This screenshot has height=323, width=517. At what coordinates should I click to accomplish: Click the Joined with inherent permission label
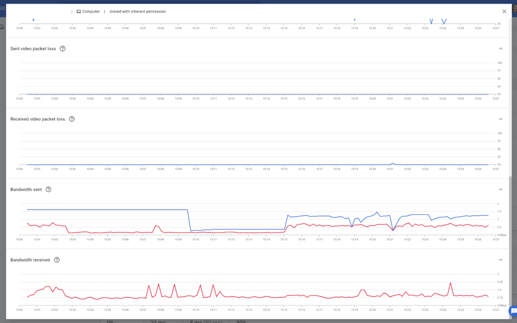pyautogui.click(x=137, y=11)
